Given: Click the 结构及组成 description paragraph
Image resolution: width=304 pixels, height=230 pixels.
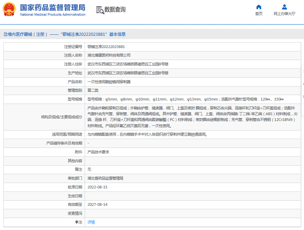Looking at the screenshot, I should coord(192,117).
